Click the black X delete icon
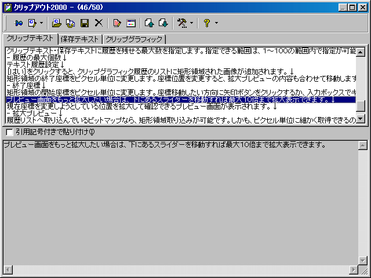371x278 pixels. 99,23
